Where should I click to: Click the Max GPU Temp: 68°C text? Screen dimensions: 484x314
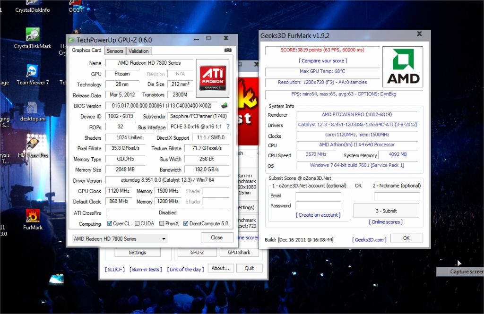pos(322,71)
